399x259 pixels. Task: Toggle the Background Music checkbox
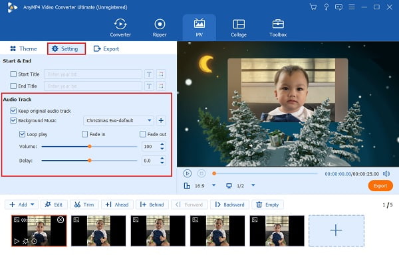click(x=13, y=120)
